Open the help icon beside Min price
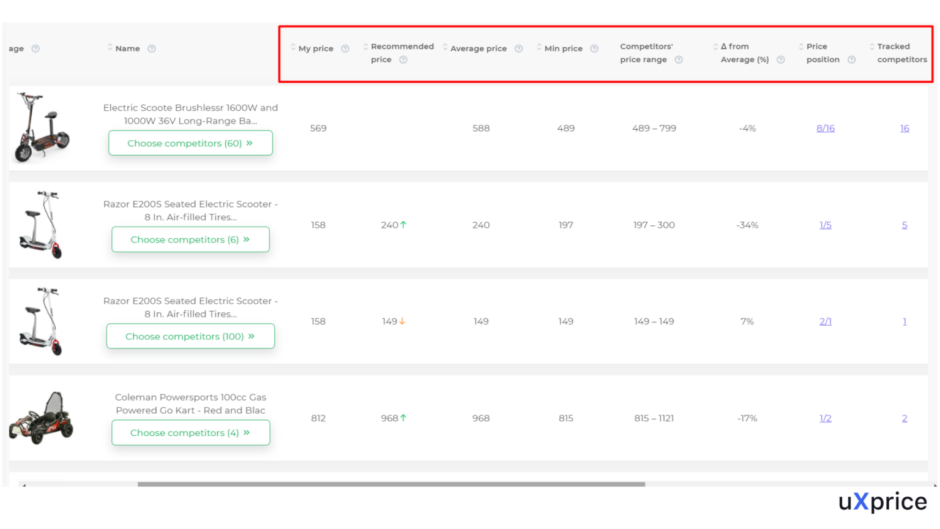Viewport: 940px width, 529px height. [x=593, y=48]
